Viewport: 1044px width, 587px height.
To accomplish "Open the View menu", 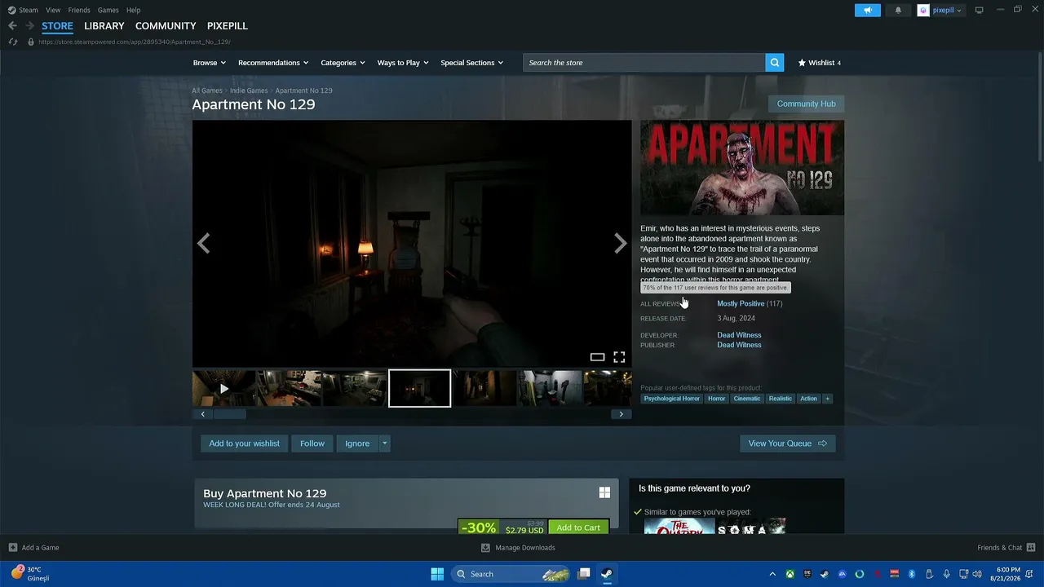I will click(x=53, y=10).
